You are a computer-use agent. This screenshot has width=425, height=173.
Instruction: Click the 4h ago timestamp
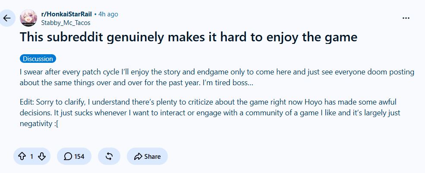click(x=108, y=14)
